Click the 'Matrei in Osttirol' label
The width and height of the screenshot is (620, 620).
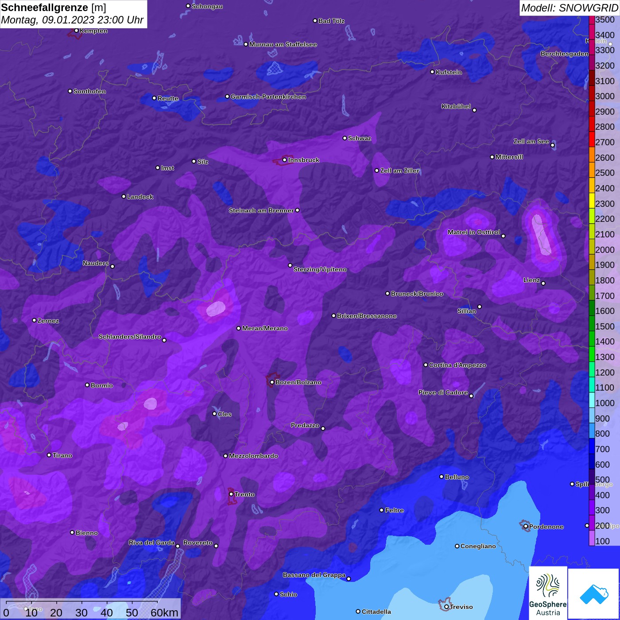pos(474,232)
